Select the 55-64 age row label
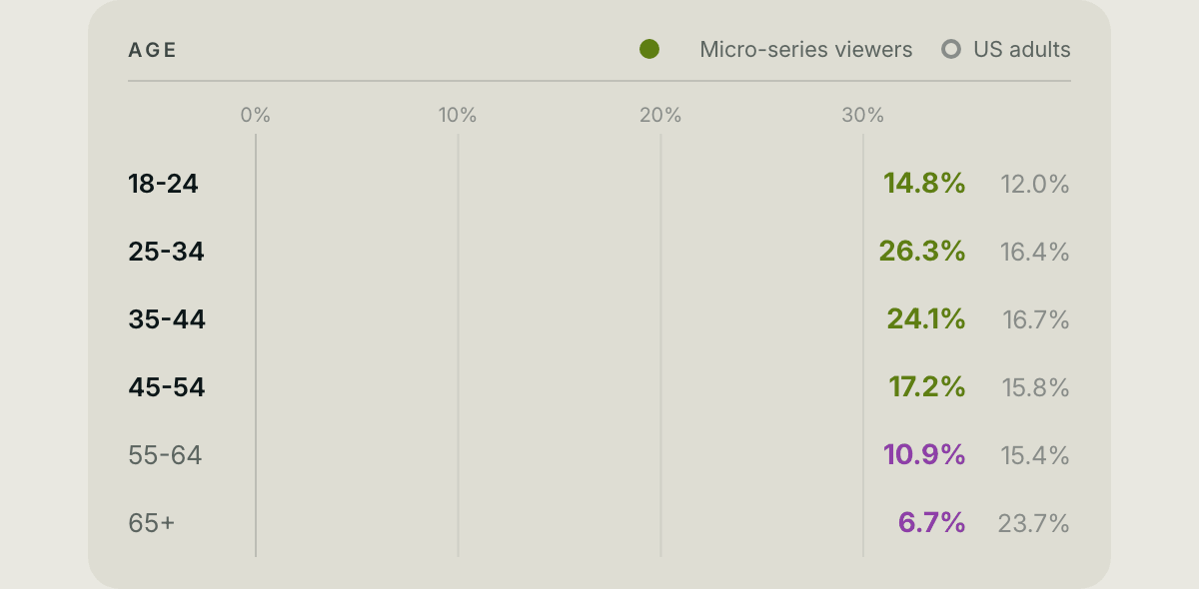This screenshot has height=589, width=1199. point(165,455)
